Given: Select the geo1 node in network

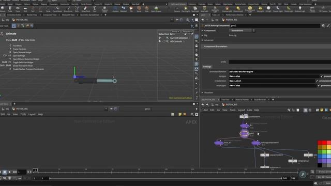Looking at the screenshot, I should 245,133.
